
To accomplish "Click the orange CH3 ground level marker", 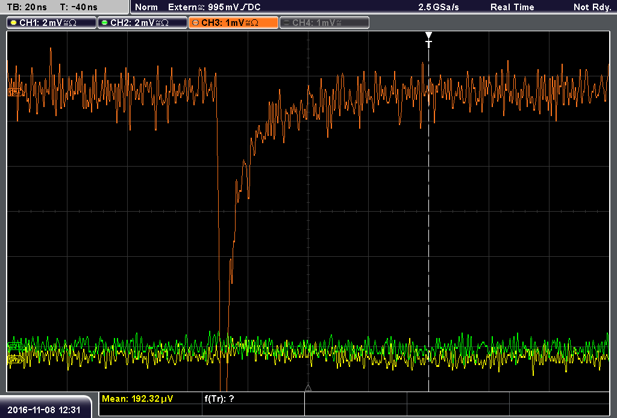I will click(16, 93).
